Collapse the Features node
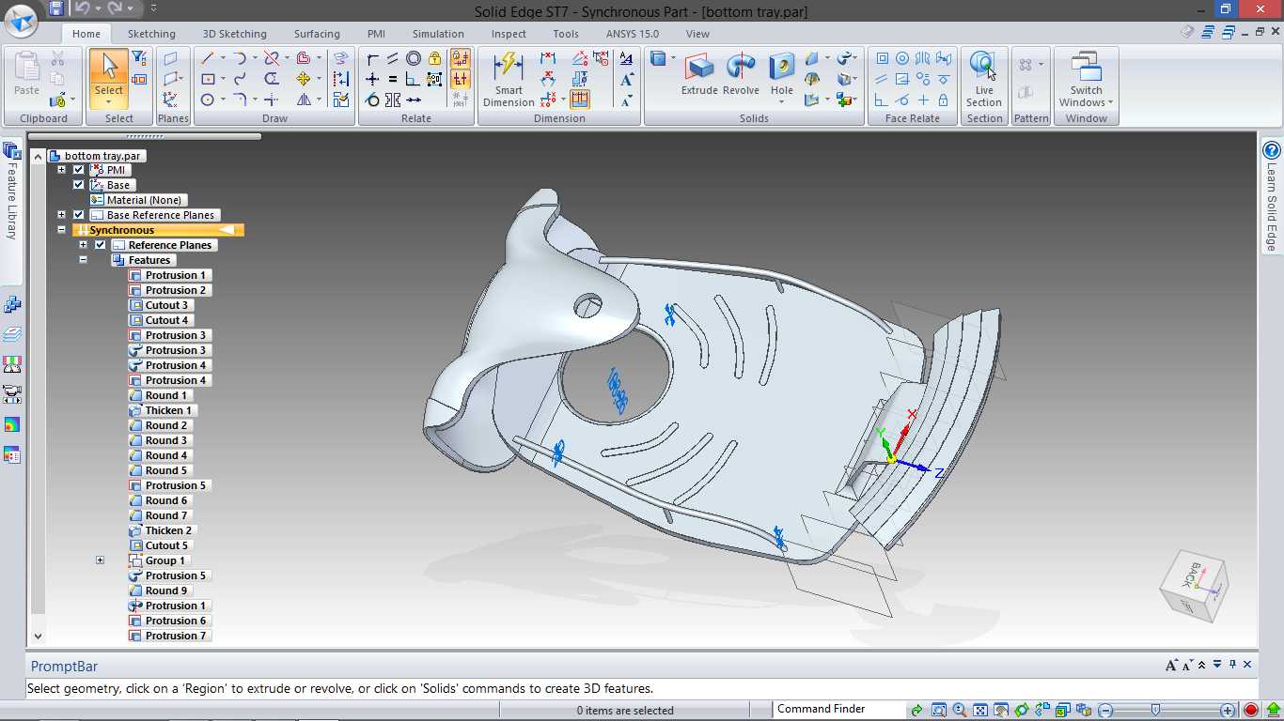Image resolution: width=1284 pixels, height=721 pixels. point(83,260)
